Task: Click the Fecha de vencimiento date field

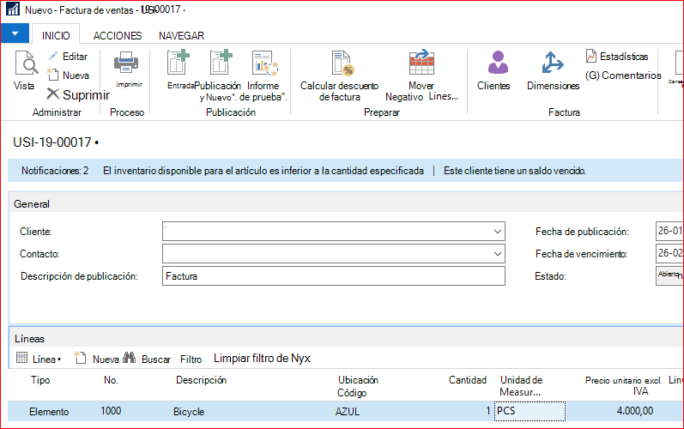Action: tap(669, 253)
